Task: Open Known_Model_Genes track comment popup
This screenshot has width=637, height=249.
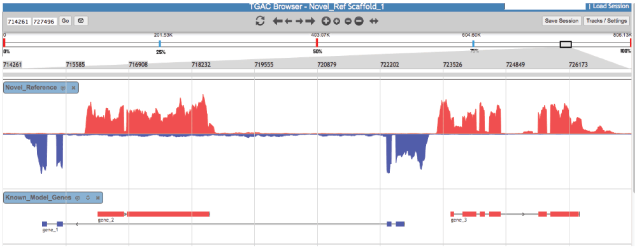Action: (x=78, y=198)
